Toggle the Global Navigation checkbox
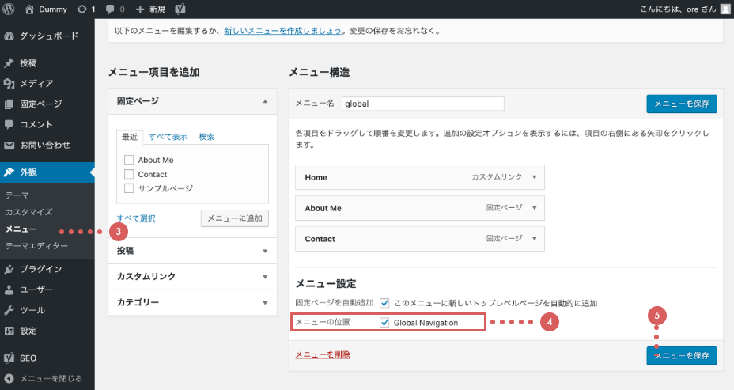This screenshot has height=390, width=734. click(385, 323)
